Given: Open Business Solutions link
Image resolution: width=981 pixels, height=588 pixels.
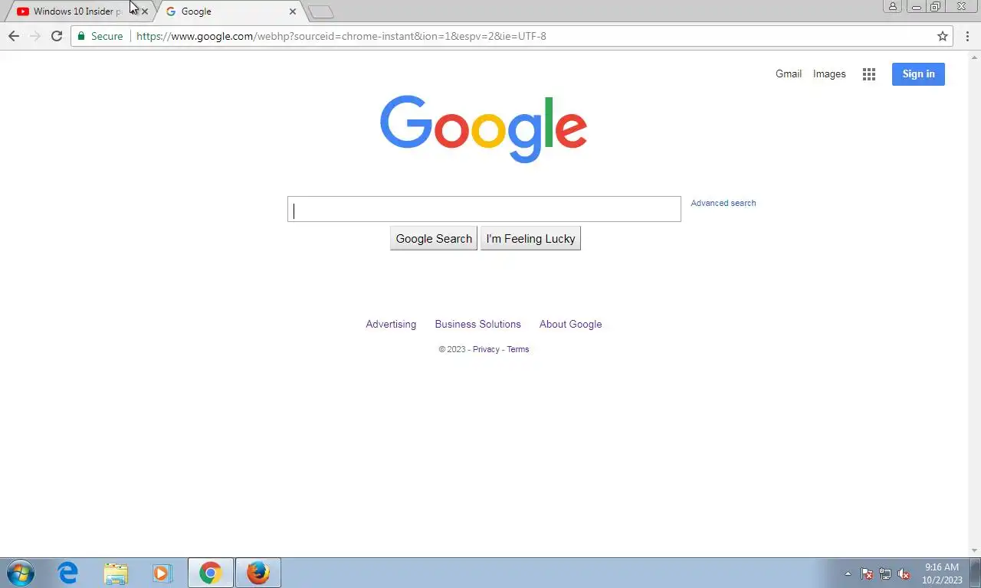Looking at the screenshot, I should [x=477, y=324].
